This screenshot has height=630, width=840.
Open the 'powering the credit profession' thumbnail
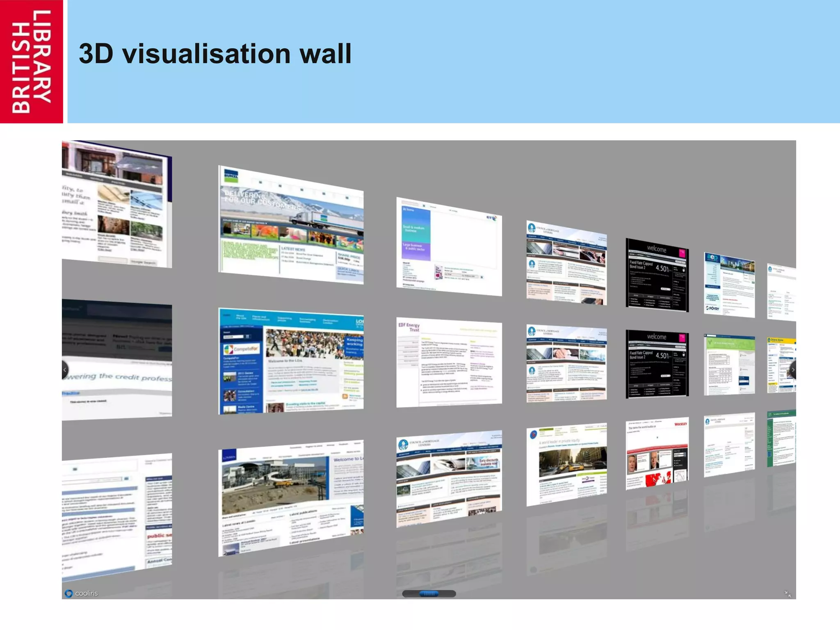click(117, 360)
